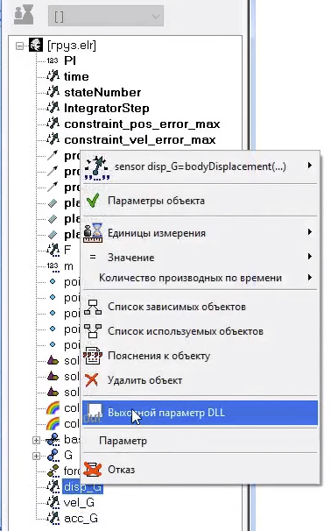
Task: Click the object notes icon
Action: pos(93,356)
